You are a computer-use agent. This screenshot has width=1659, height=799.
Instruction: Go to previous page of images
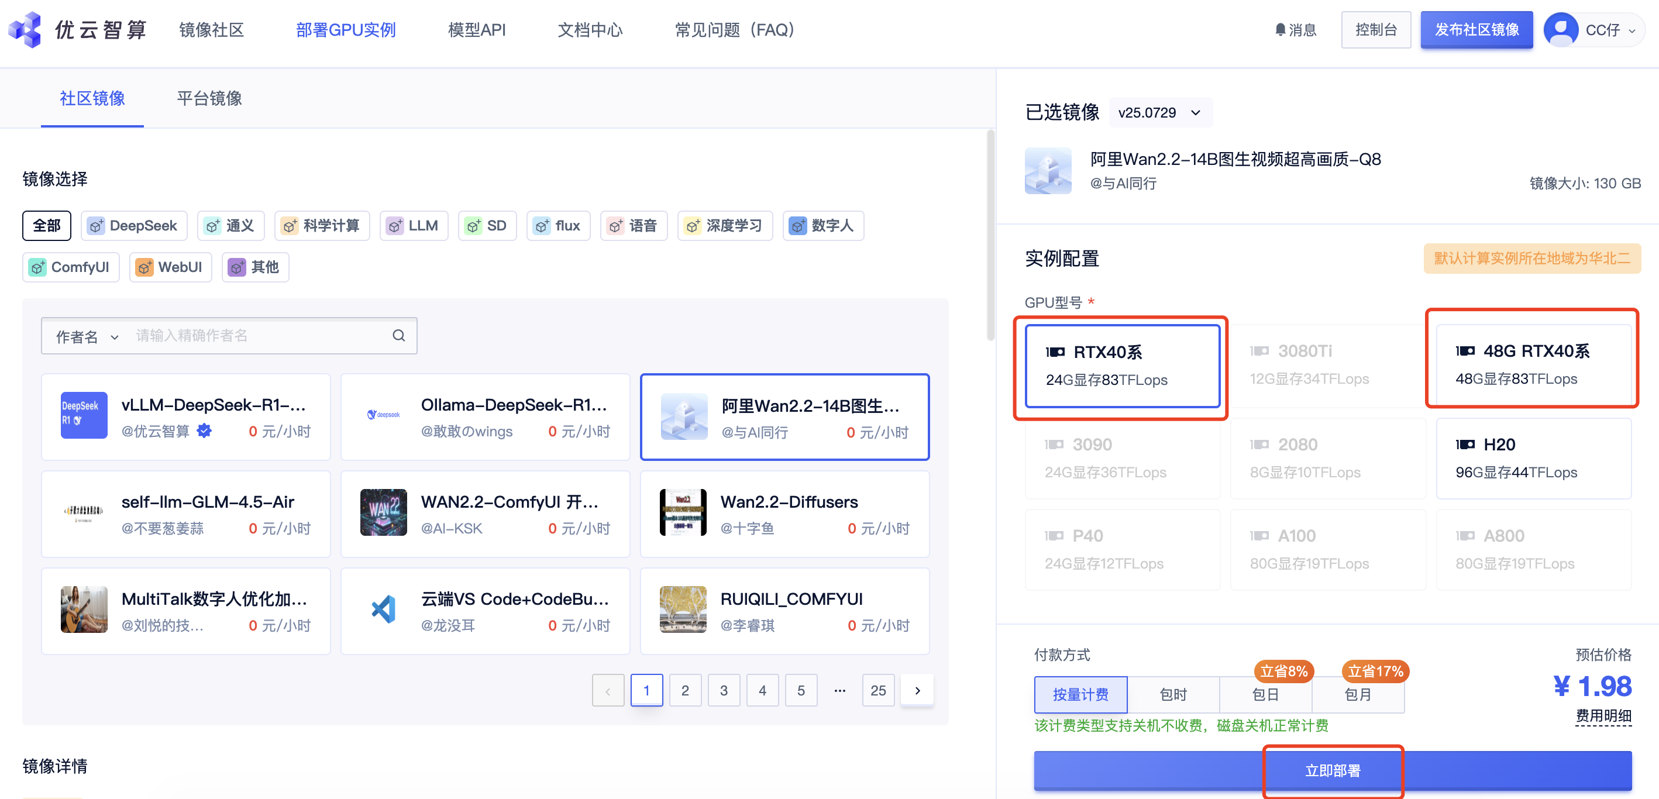[x=608, y=690]
